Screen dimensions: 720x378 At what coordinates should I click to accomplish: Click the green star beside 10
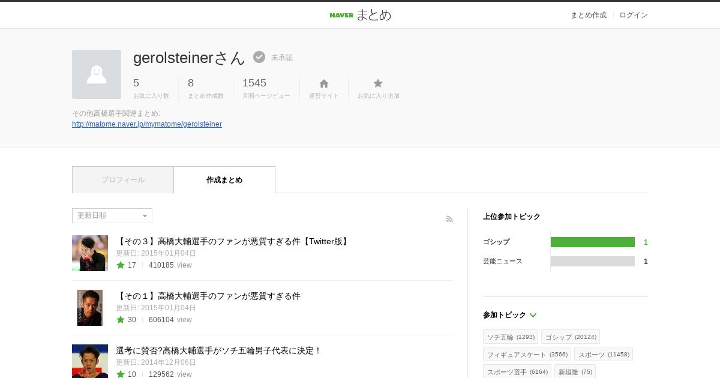tap(121, 374)
